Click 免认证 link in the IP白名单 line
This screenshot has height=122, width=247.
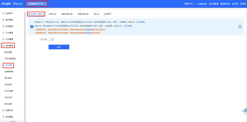click(87, 33)
